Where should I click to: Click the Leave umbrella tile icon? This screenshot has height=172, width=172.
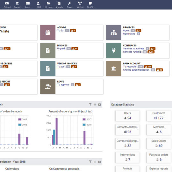pos(48,87)
